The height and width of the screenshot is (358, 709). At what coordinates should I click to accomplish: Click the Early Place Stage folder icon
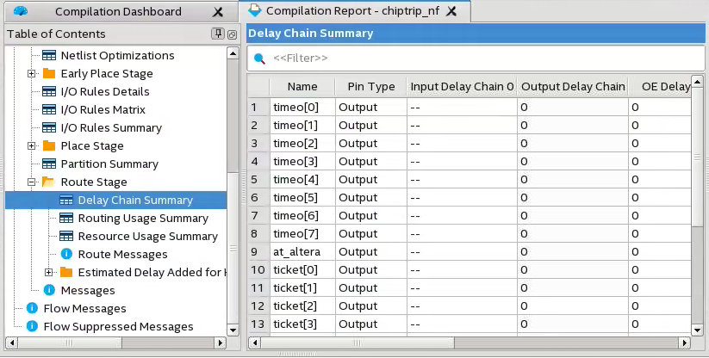coord(49,73)
